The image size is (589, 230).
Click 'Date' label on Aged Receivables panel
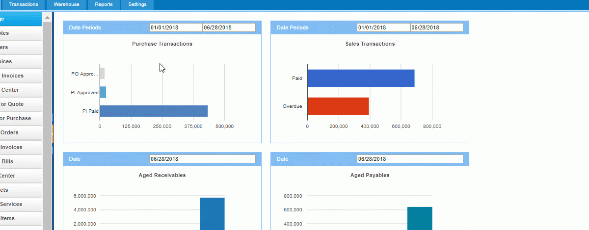[75, 159]
